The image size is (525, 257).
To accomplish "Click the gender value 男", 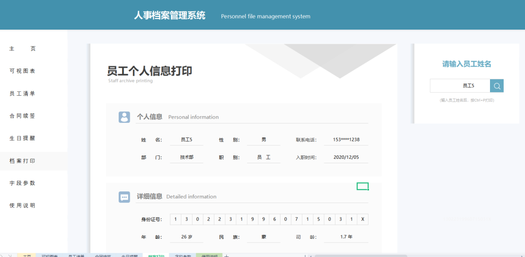I will [264, 140].
